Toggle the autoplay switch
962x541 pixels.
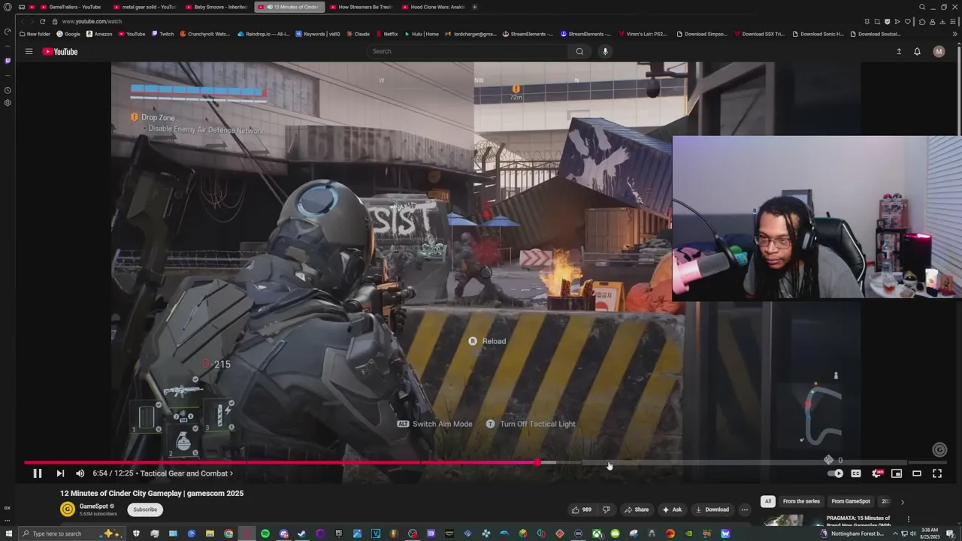click(x=836, y=473)
